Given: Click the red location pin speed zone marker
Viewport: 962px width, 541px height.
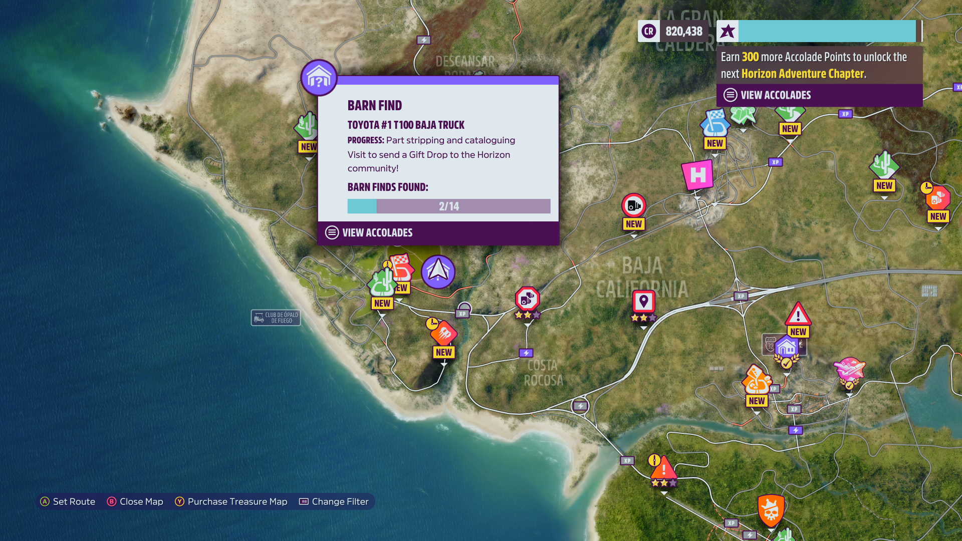Looking at the screenshot, I should click(x=643, y=302).
